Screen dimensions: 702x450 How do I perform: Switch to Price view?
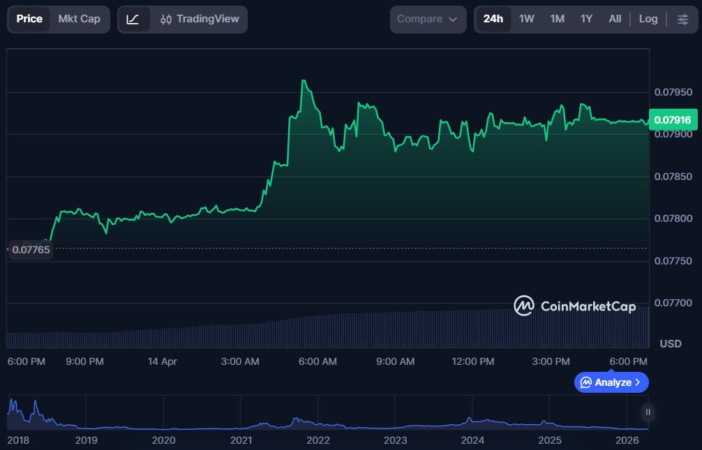click(29, 20)
